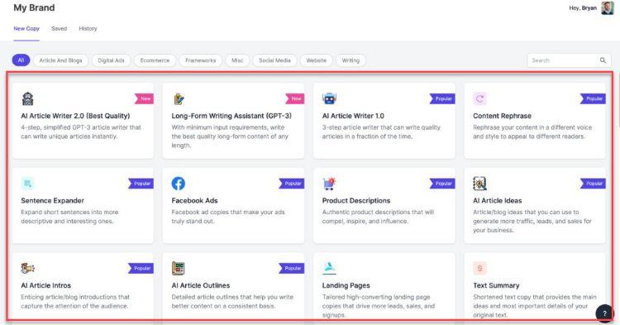Filter by Article And Blogs category

60,60
